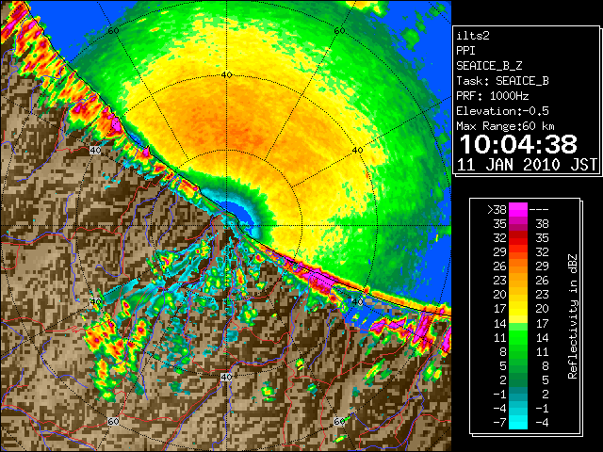Click the '-4' legend value at bottom right
603x452 pixels.
[542, 423]
